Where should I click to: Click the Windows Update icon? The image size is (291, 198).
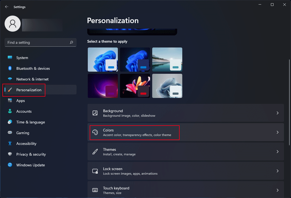pyautogui.click(x=10, y=165)
